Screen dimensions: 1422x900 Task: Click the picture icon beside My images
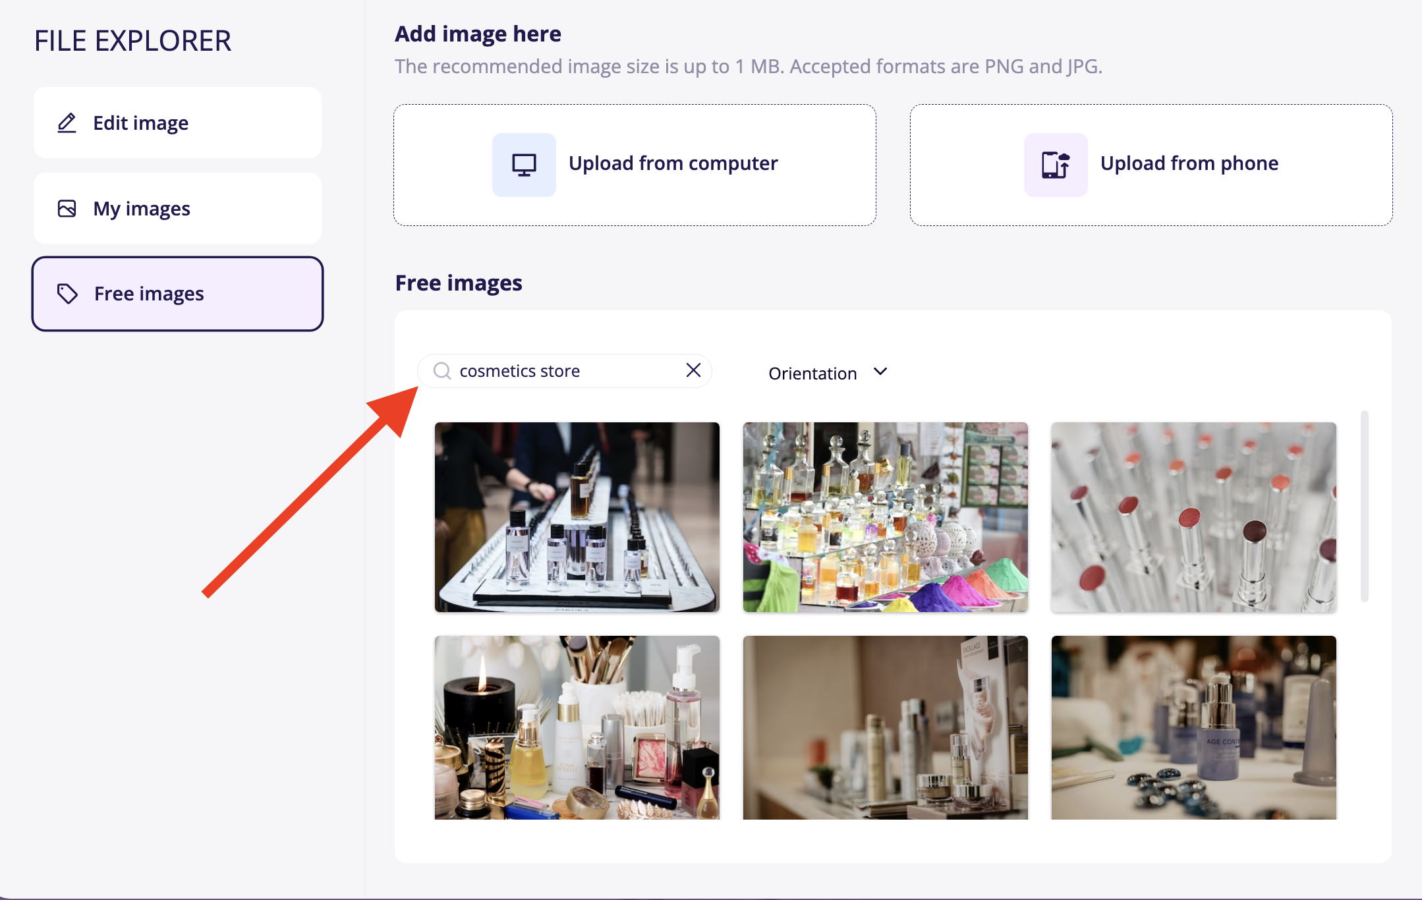pyautogui.click(x=67, y=209)
